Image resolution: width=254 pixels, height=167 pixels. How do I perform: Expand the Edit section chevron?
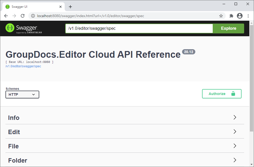click(x=235, y=132)
